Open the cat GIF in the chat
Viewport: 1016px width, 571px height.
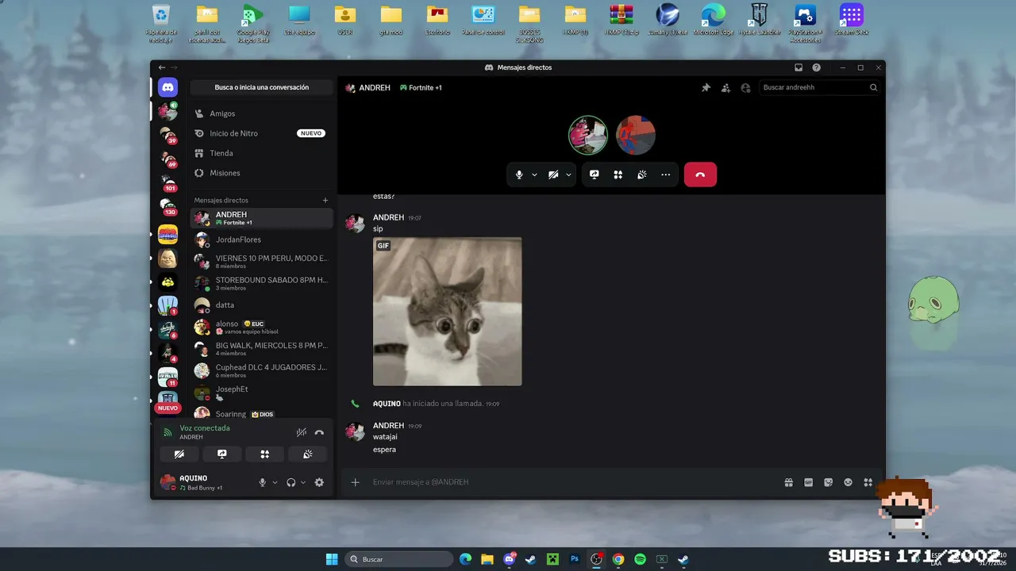tap(448, 312)
